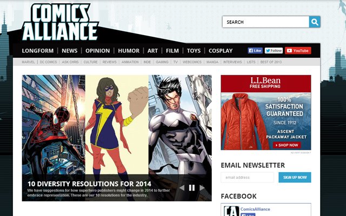This screenshot has width=346, height=216.
Task: Select the Marvel subcategory link
Action: point(28,62)
